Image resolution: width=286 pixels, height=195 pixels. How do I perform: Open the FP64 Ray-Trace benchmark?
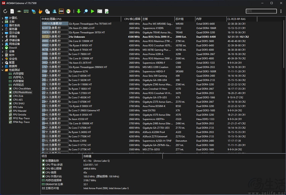21,122
